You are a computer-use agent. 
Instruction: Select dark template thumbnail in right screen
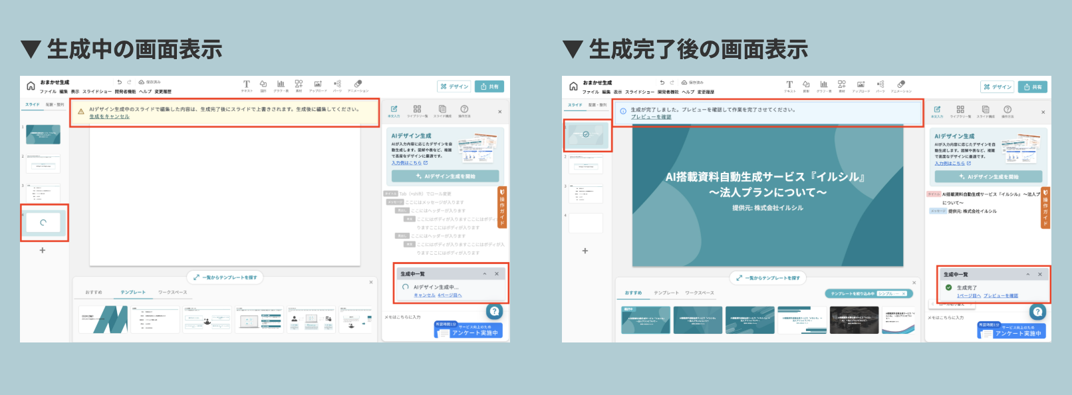[x=854, y=320]
